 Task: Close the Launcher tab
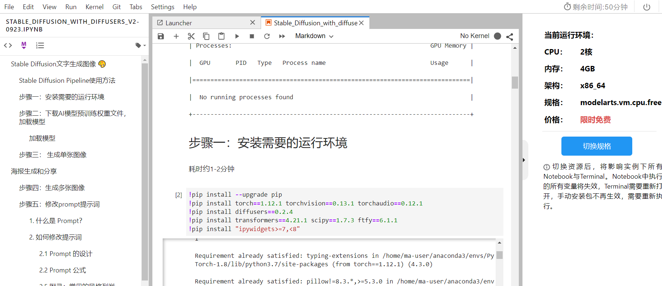[253, 23]
